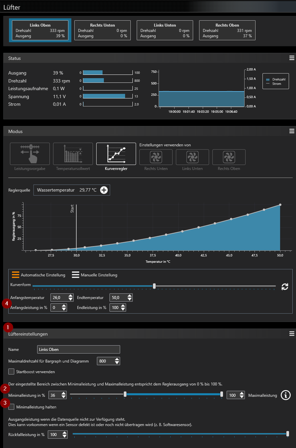296x448 pixels.
Task: Choose the Kurvenregler mode icon
Action: 116,154
